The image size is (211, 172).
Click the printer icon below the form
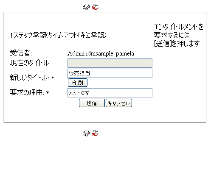[86, 133]
